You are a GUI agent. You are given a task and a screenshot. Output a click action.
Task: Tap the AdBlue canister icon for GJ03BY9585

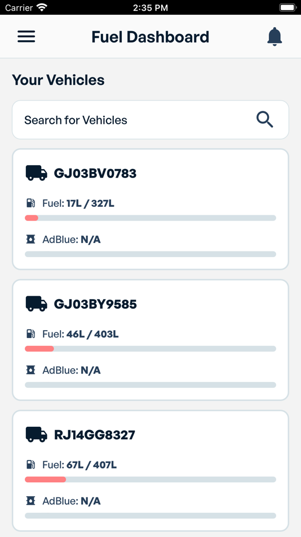tap(30, 370)
